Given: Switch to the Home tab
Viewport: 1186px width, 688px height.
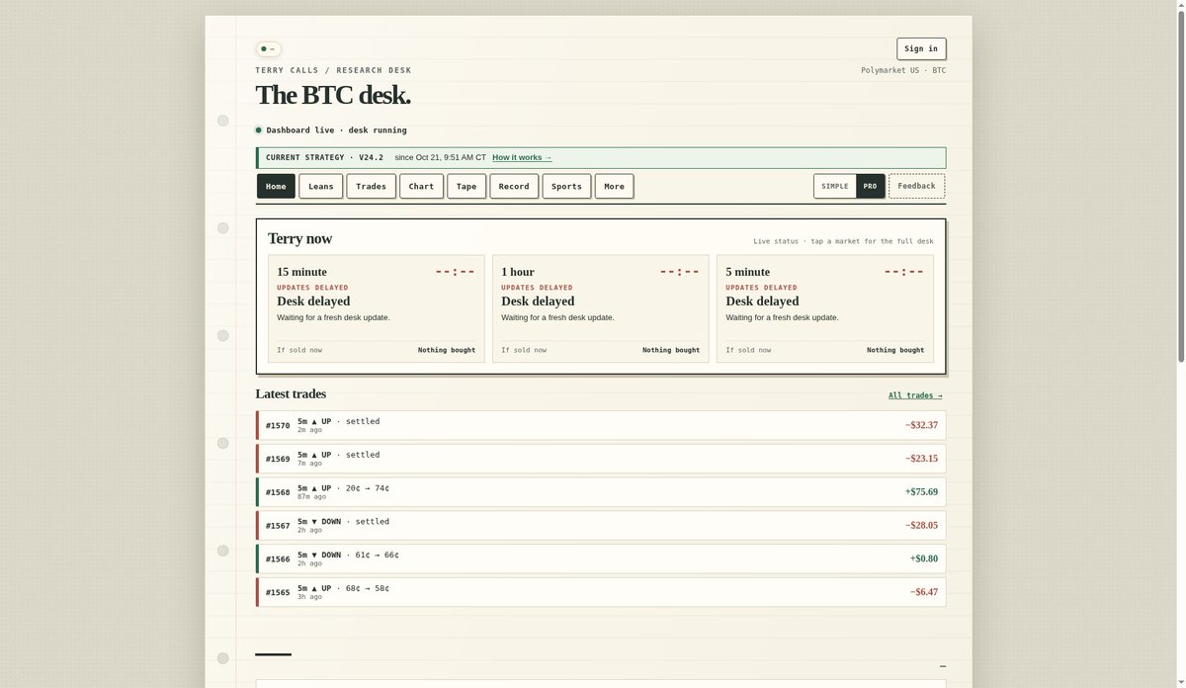Looking at the screenshot, I should click(276, 186).
